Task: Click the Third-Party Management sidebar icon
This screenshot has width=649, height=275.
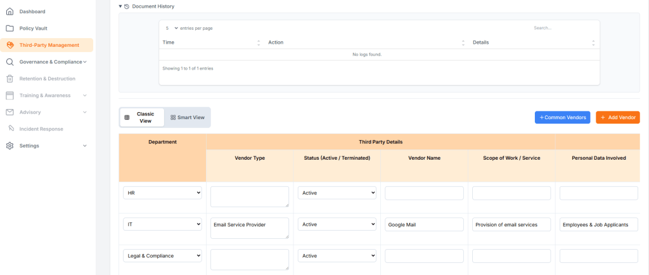Action: tap(10, 45)
